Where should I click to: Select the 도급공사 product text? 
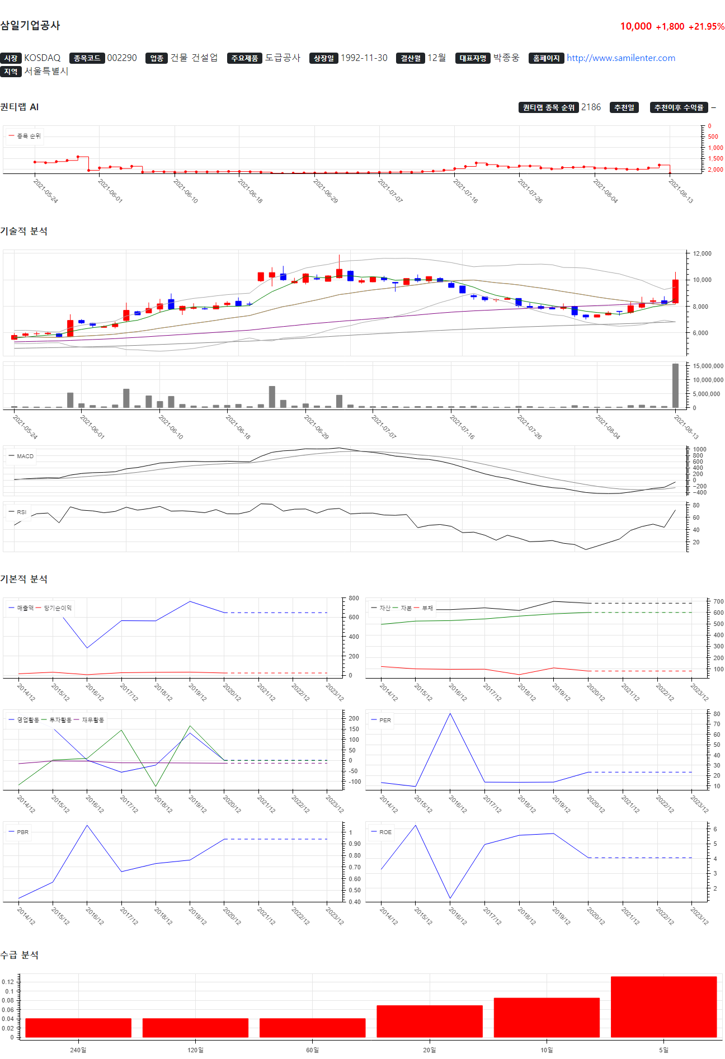coord(283,58)
